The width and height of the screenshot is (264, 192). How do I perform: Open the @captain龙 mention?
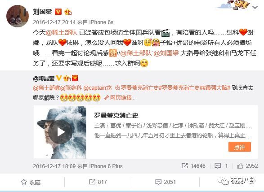click(97, 88)
